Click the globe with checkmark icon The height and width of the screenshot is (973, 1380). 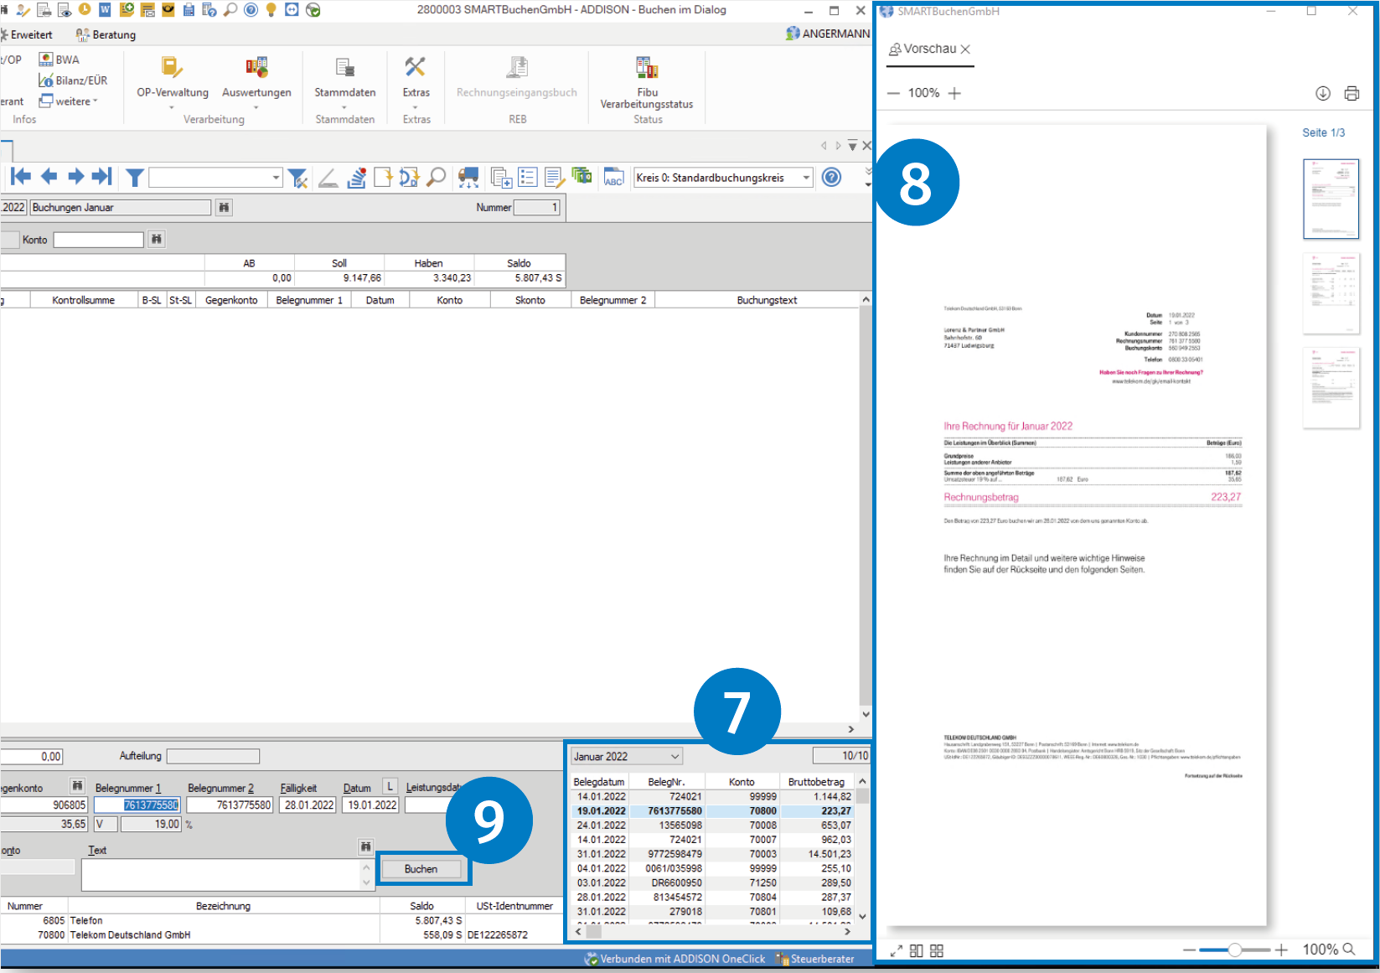tap(313, 10)
